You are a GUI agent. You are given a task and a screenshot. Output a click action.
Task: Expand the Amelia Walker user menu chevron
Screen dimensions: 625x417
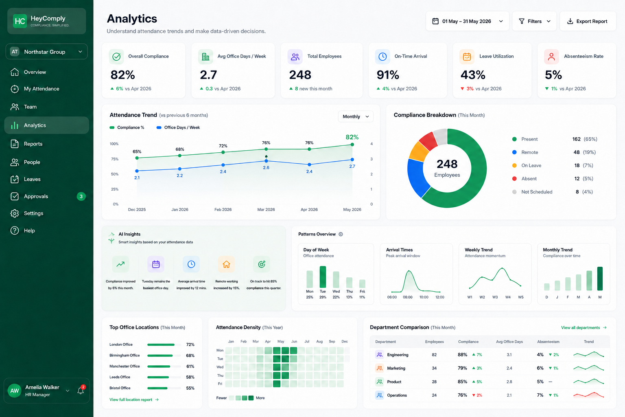coord(68,391)
